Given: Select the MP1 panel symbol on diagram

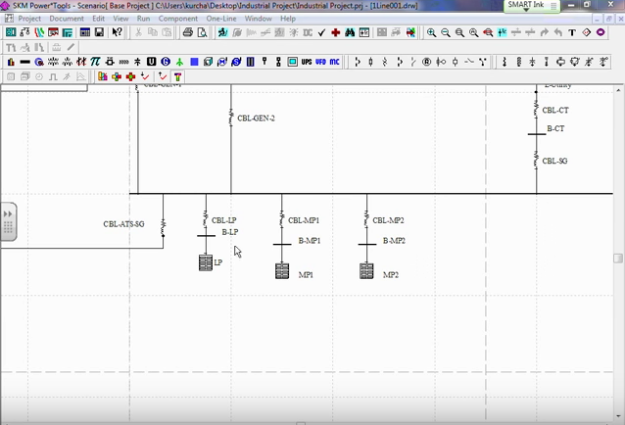Looking at the screenshot, I should [x=282, y=271].
